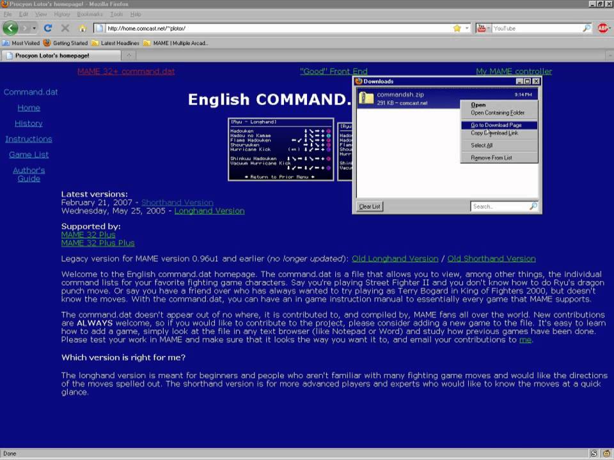The height and width of the screenshot is (460, 614).
Task: Open the Most Visited bookmarks folder
Action: coord(21,43)
